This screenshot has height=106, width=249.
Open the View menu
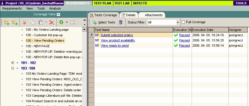29,8
